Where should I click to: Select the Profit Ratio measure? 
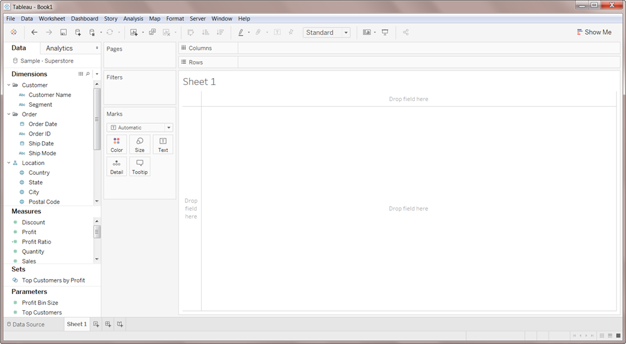(x=36, y=242)
